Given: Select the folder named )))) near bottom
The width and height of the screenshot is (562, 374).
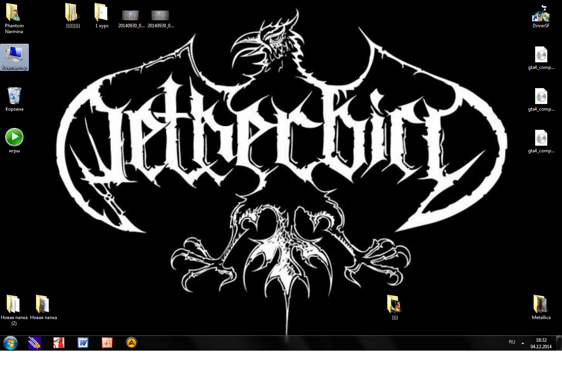Looking at the screenshot, I should pos(394,305).
